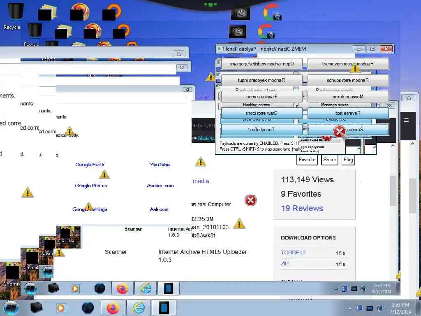Open Internet Explorer on the bottom taskbar
421x316 pixels.
138,308
